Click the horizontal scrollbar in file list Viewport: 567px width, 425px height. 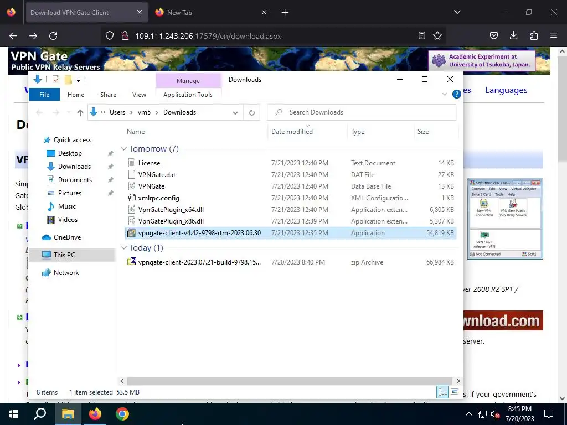click(x=290, y=381)
